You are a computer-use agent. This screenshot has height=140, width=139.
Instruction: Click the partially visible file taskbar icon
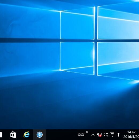1,135
